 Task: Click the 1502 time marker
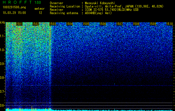[x=36, y=24]
